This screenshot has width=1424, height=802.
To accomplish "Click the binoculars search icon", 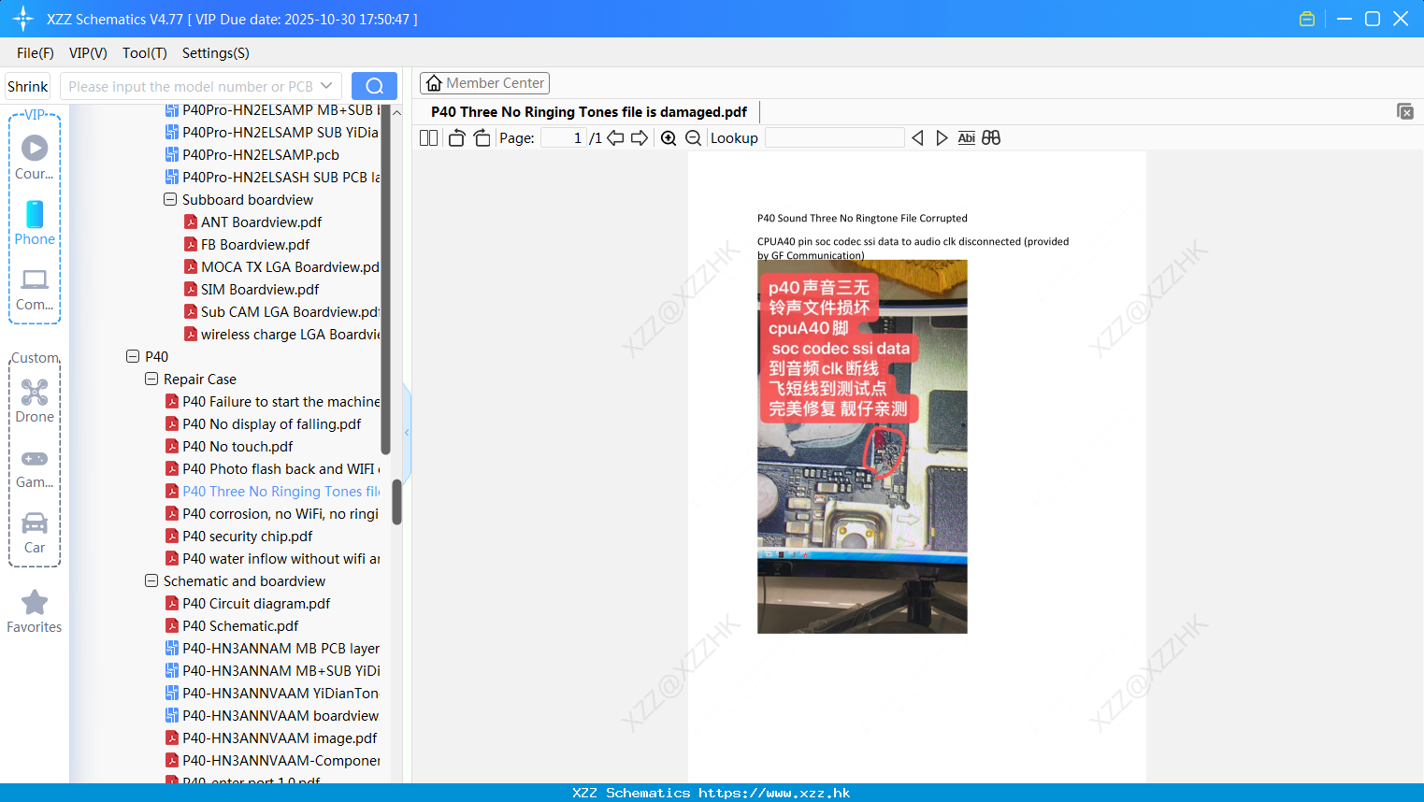I will (x=991, y=138).
